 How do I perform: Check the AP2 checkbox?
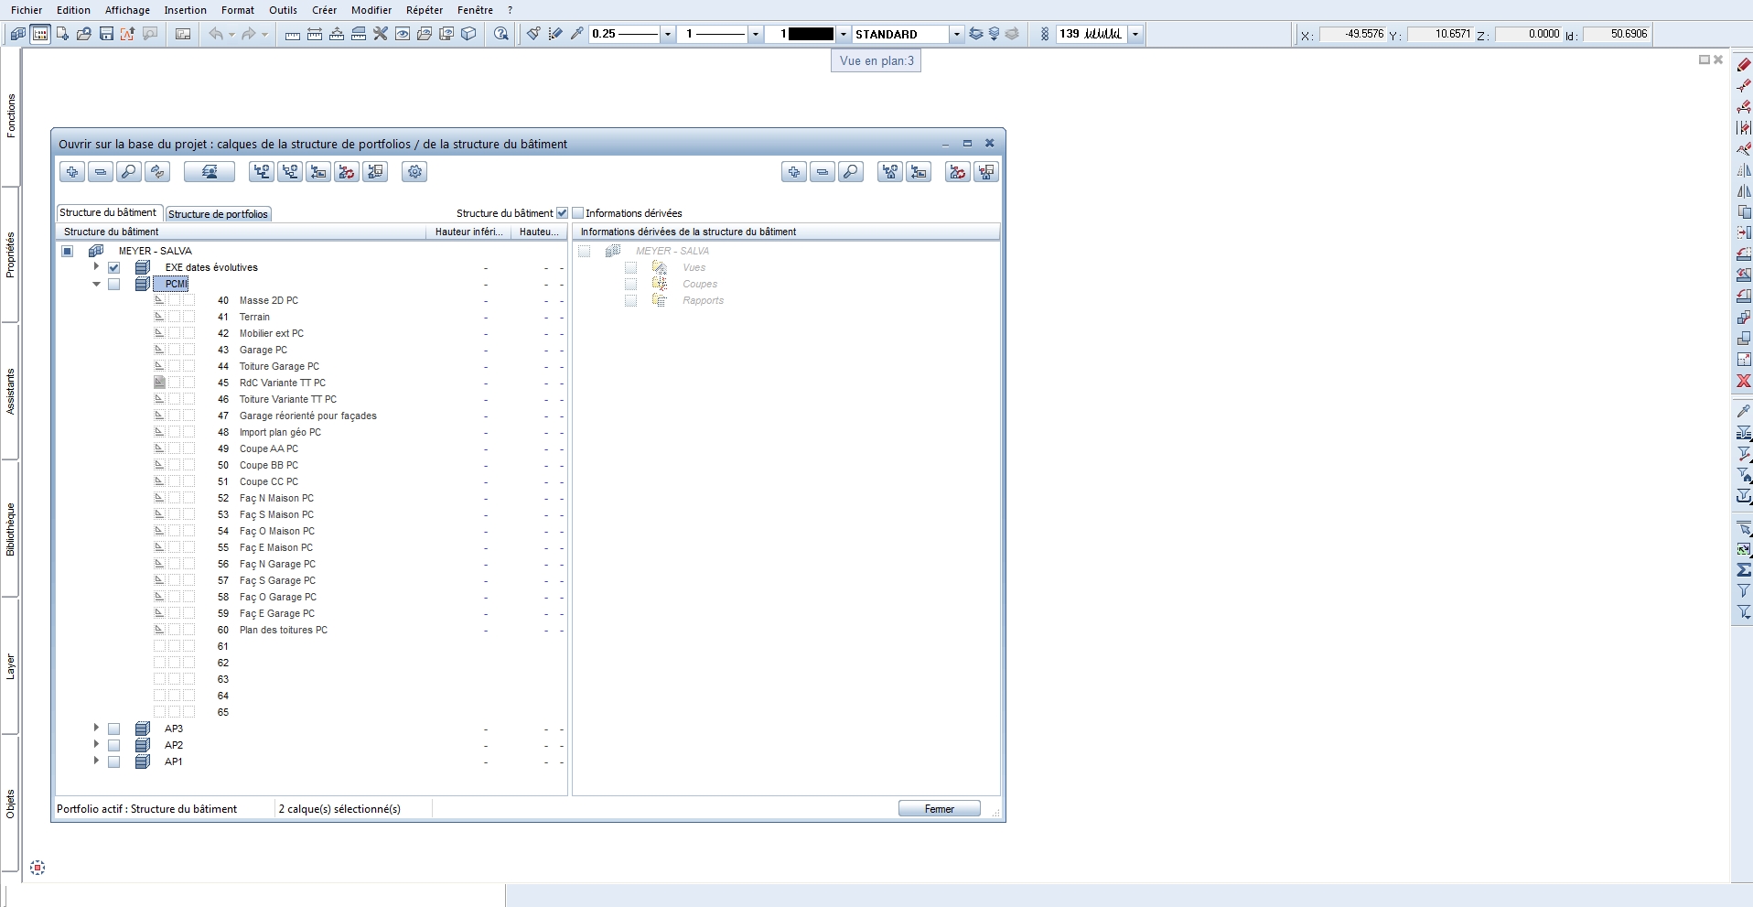tap(113, 746)
